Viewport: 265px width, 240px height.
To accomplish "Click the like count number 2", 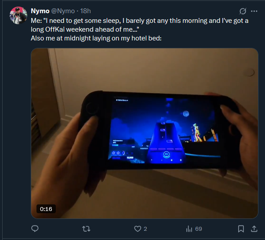I will [x=145, y=229].
